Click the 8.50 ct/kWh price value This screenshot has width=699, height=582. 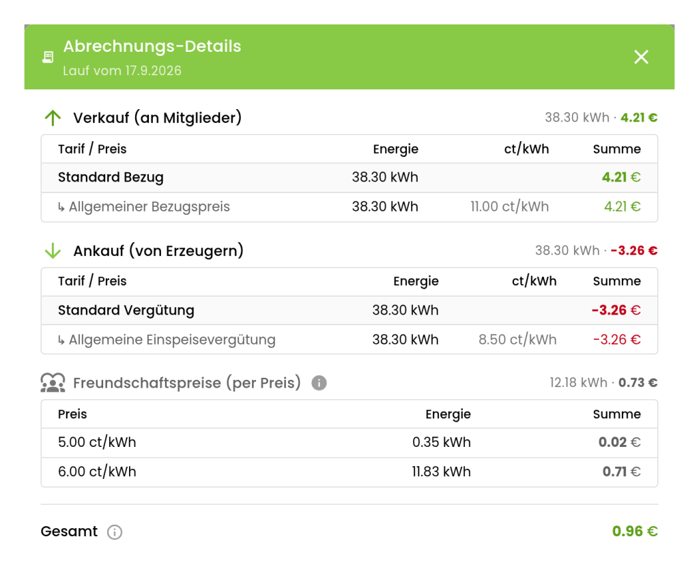click(517, 340)
